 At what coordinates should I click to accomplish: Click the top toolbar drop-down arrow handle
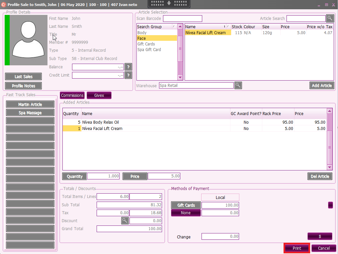169,3
